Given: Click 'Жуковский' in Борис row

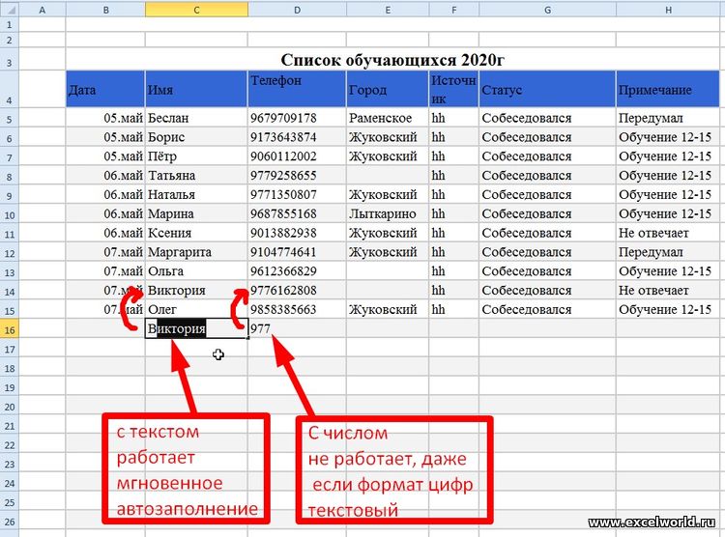Looking at the screenshot, I should tap(388, 137).
